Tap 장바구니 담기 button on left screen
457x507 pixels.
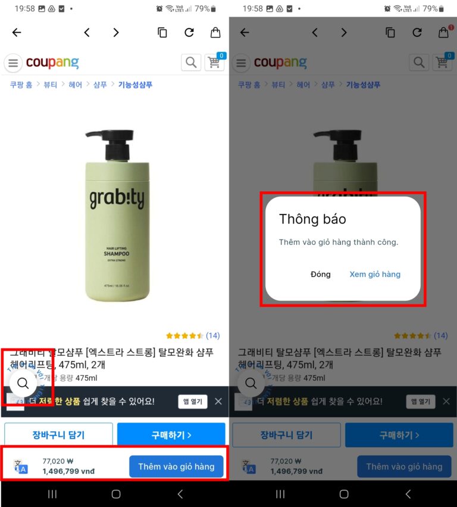coord(58,435)
